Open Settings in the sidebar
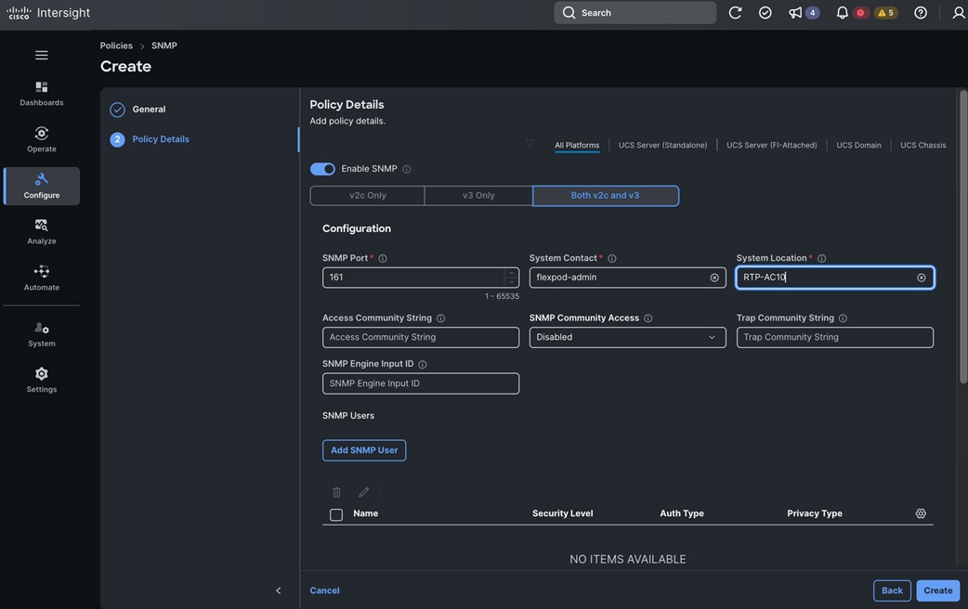 (x=42, y=380)
